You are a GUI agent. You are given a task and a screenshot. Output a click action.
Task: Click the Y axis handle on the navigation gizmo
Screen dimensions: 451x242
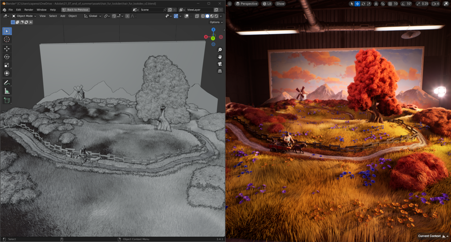click(213, 38)
